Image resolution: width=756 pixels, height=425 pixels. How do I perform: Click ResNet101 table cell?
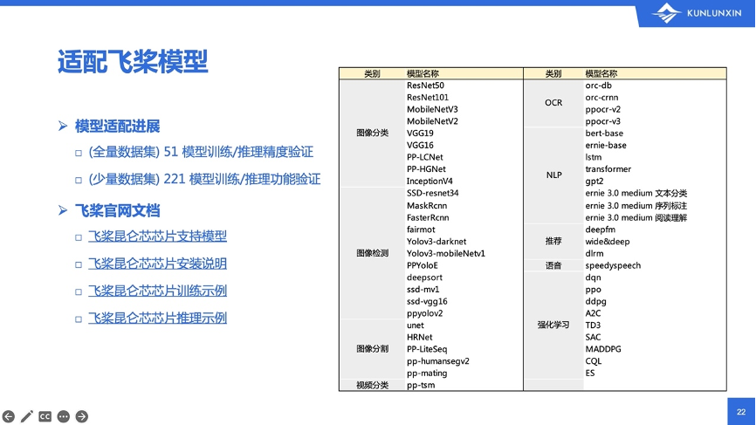428,98
